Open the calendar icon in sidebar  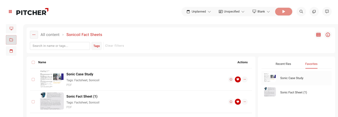pyautogui.click(x=11, y=51)
